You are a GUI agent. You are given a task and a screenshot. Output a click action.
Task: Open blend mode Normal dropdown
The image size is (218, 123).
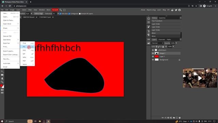(157, 43)
